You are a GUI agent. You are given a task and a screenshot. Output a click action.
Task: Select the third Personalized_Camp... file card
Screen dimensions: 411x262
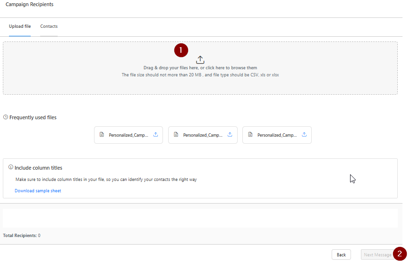tap(277, 135)
